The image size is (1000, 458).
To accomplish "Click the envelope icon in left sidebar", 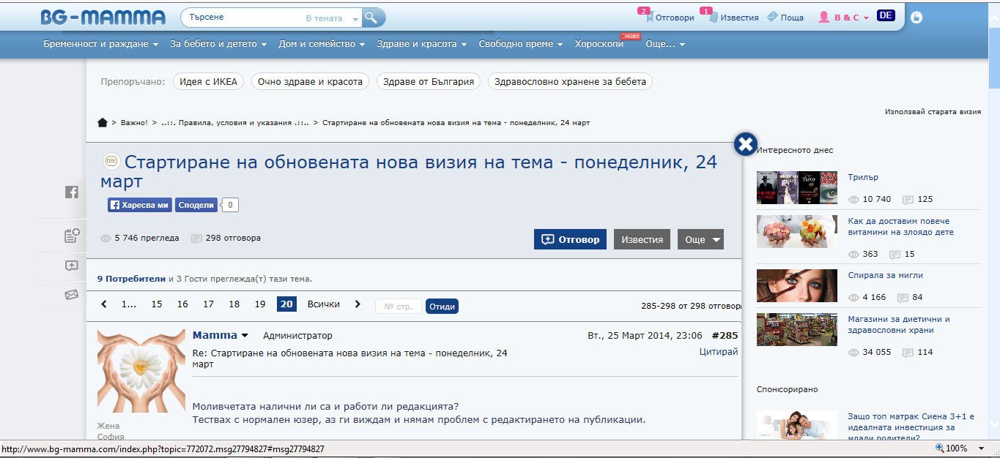I will click(71, 295).
